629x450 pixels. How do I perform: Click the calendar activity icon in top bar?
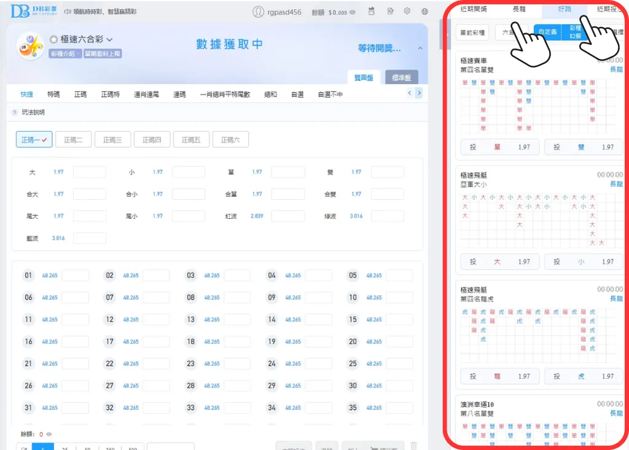point(373,10)
